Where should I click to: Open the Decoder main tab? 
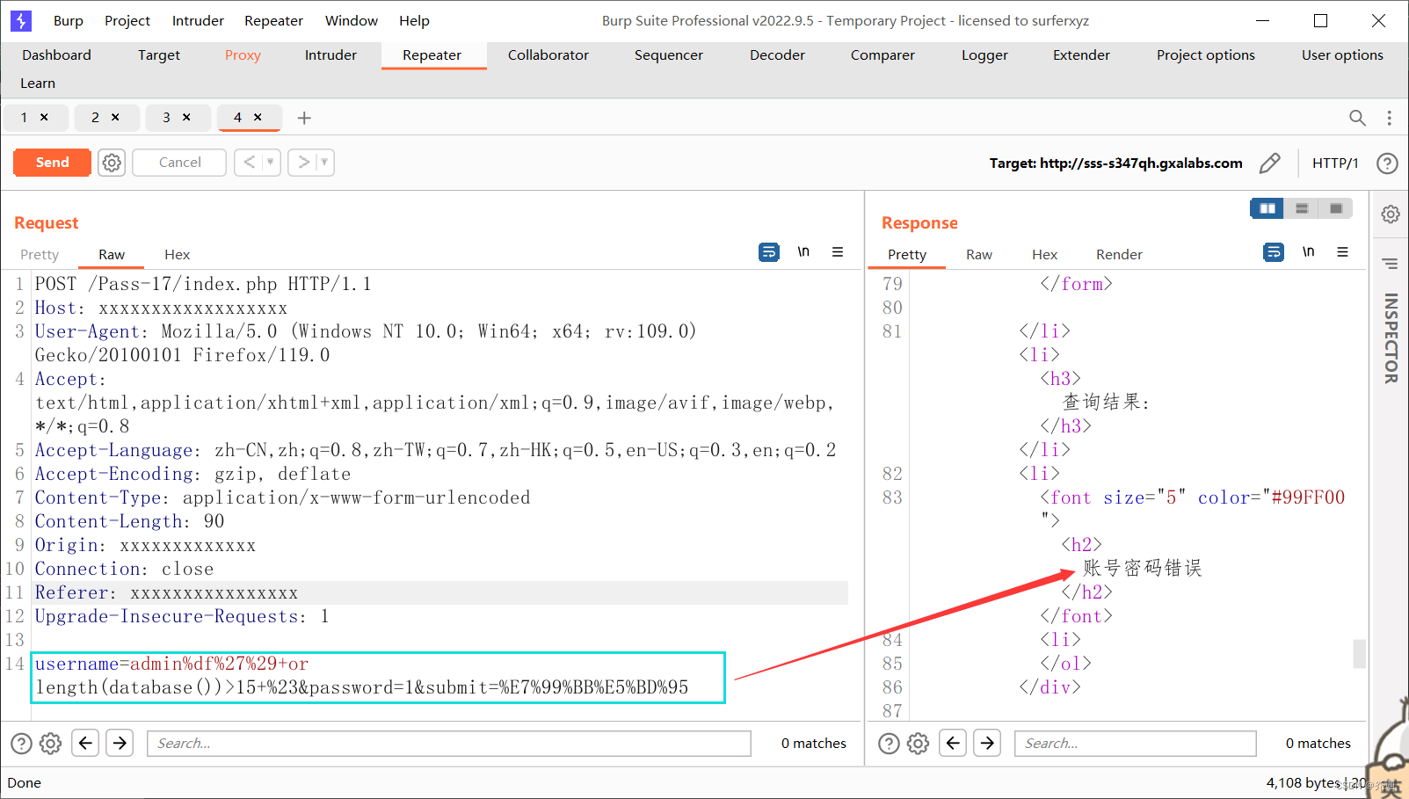point(777,55)
